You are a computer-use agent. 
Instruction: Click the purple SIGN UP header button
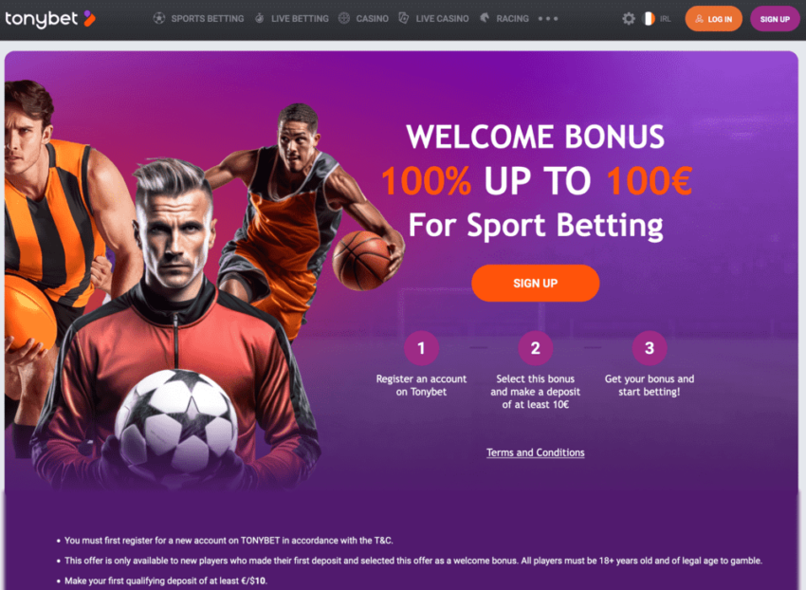[775, 19]
